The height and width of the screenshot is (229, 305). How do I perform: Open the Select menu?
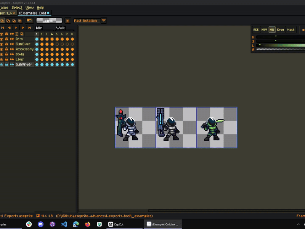coord(17,8)
